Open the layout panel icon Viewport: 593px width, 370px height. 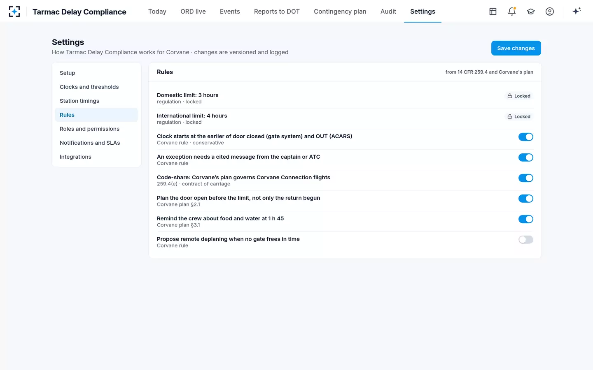tap(493, 12)
